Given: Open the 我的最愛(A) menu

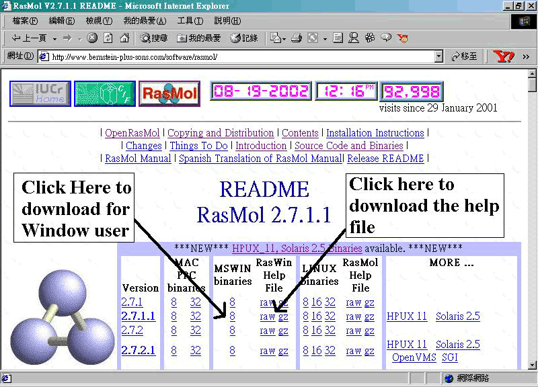Looking at the screenshot, I should pyautogui.click(x=145, y=21).
